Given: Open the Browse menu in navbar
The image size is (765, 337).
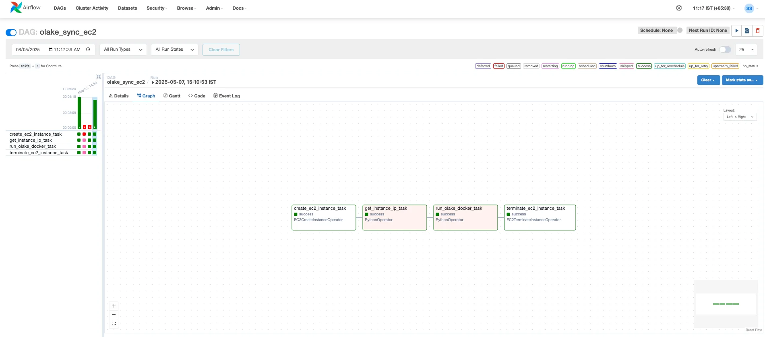Looking at the screenshot, I should tap(186, 8).
